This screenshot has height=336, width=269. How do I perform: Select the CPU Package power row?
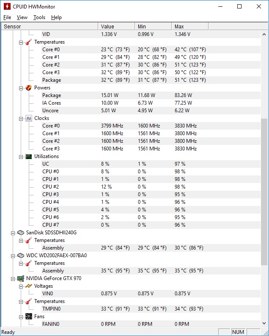coord(131,95)
